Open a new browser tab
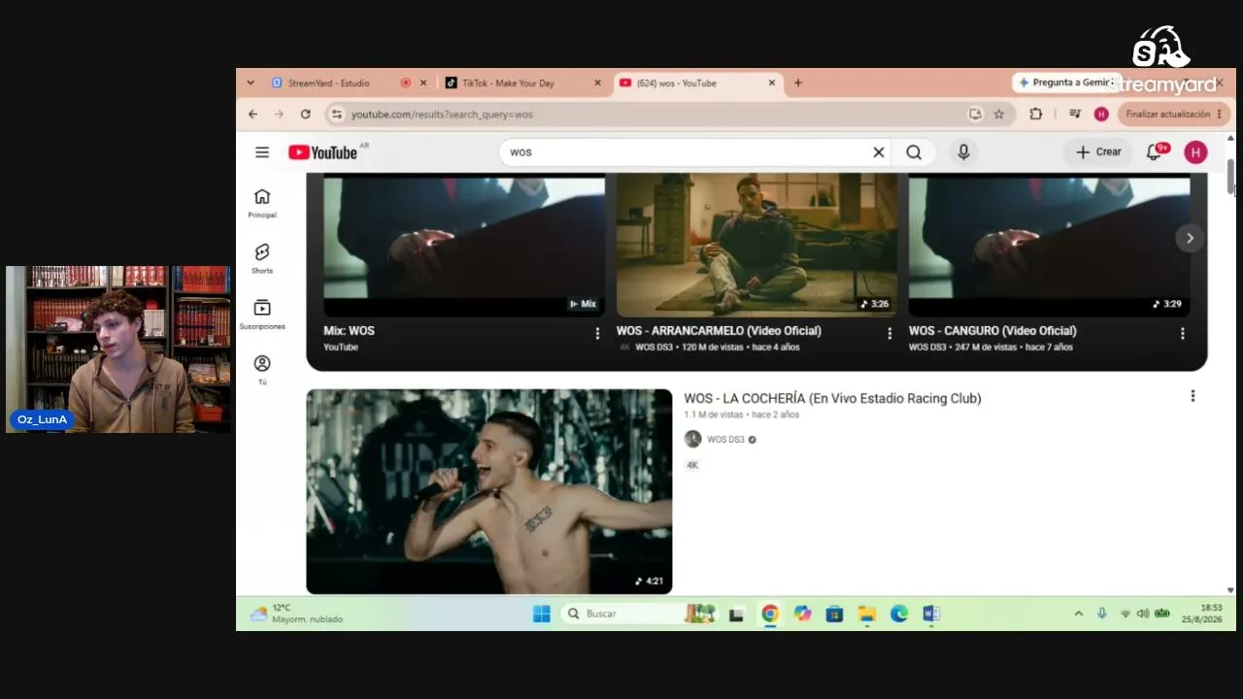1243x699 pixels. click(798, 83)
